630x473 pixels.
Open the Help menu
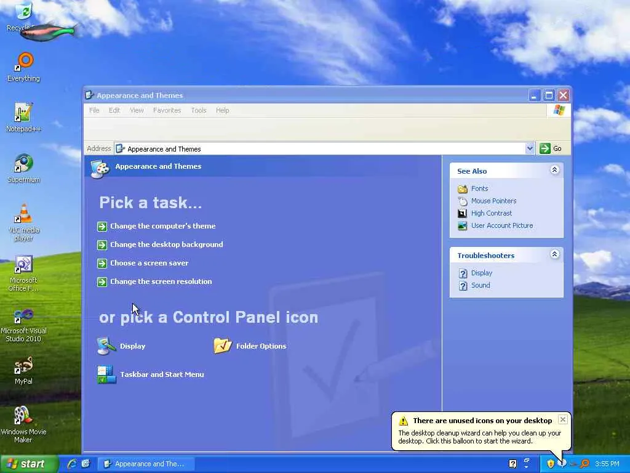223,110
